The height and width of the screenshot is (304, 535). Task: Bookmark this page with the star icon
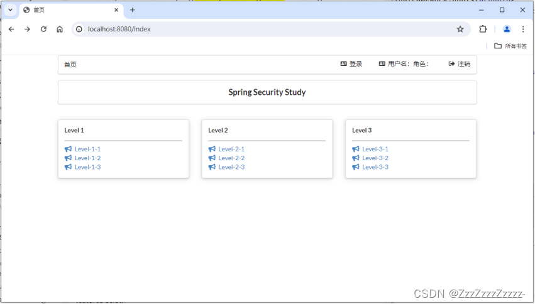[460, 30]
